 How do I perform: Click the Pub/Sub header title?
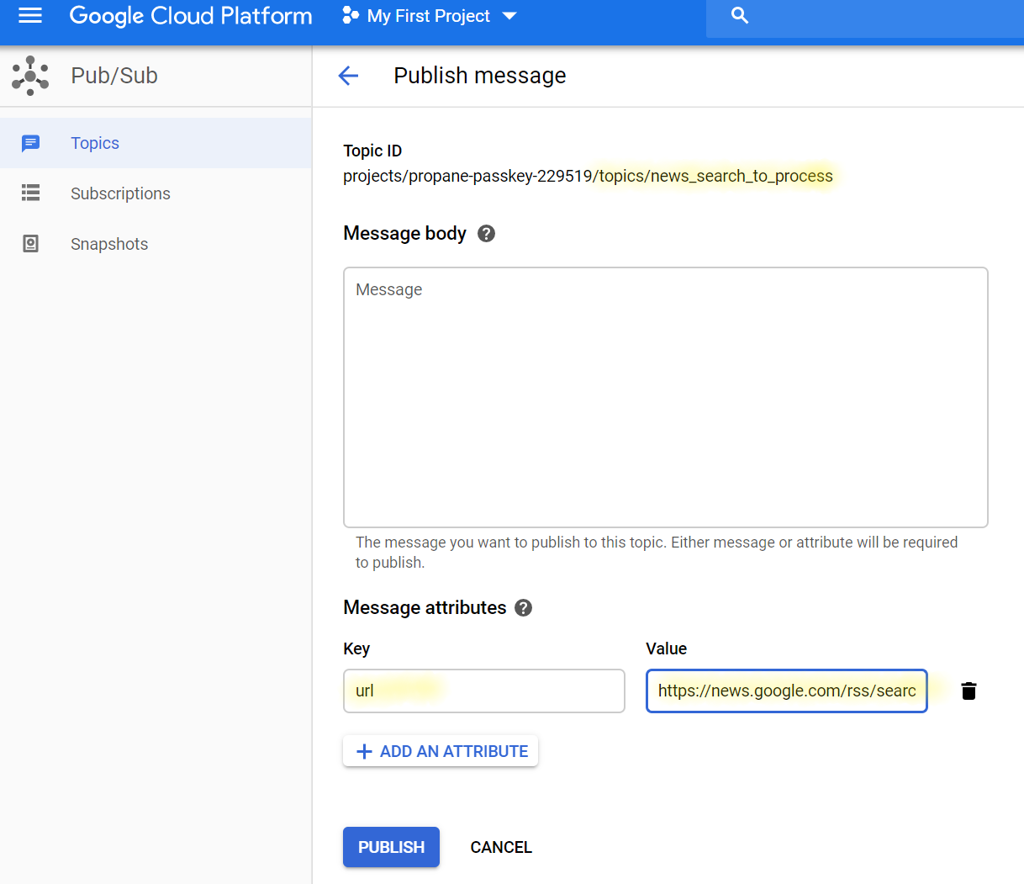tap(114, 76)
